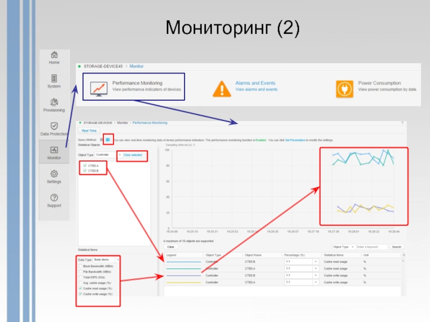Screen dimensions: 430x322
Task: Go to Data Protection shield icon
Action: [54, 126]
